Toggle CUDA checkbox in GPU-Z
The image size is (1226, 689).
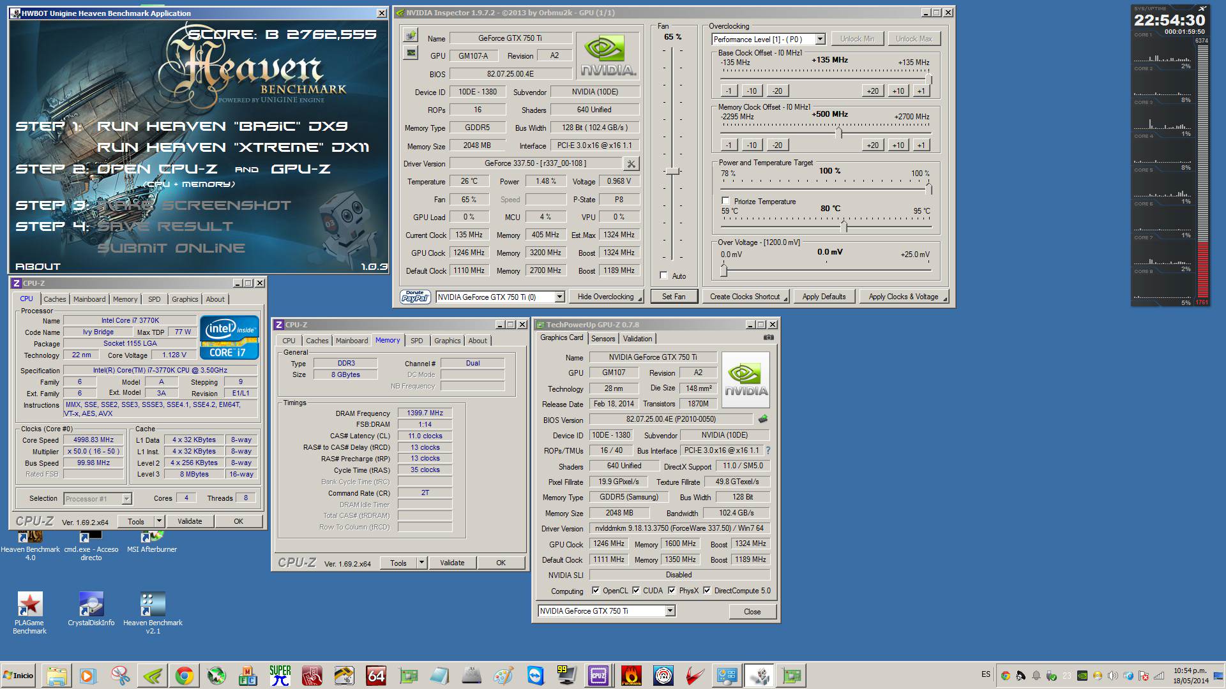pos(636,590)
